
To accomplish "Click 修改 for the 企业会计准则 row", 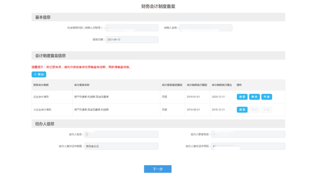I will click(x=254, y=97).
